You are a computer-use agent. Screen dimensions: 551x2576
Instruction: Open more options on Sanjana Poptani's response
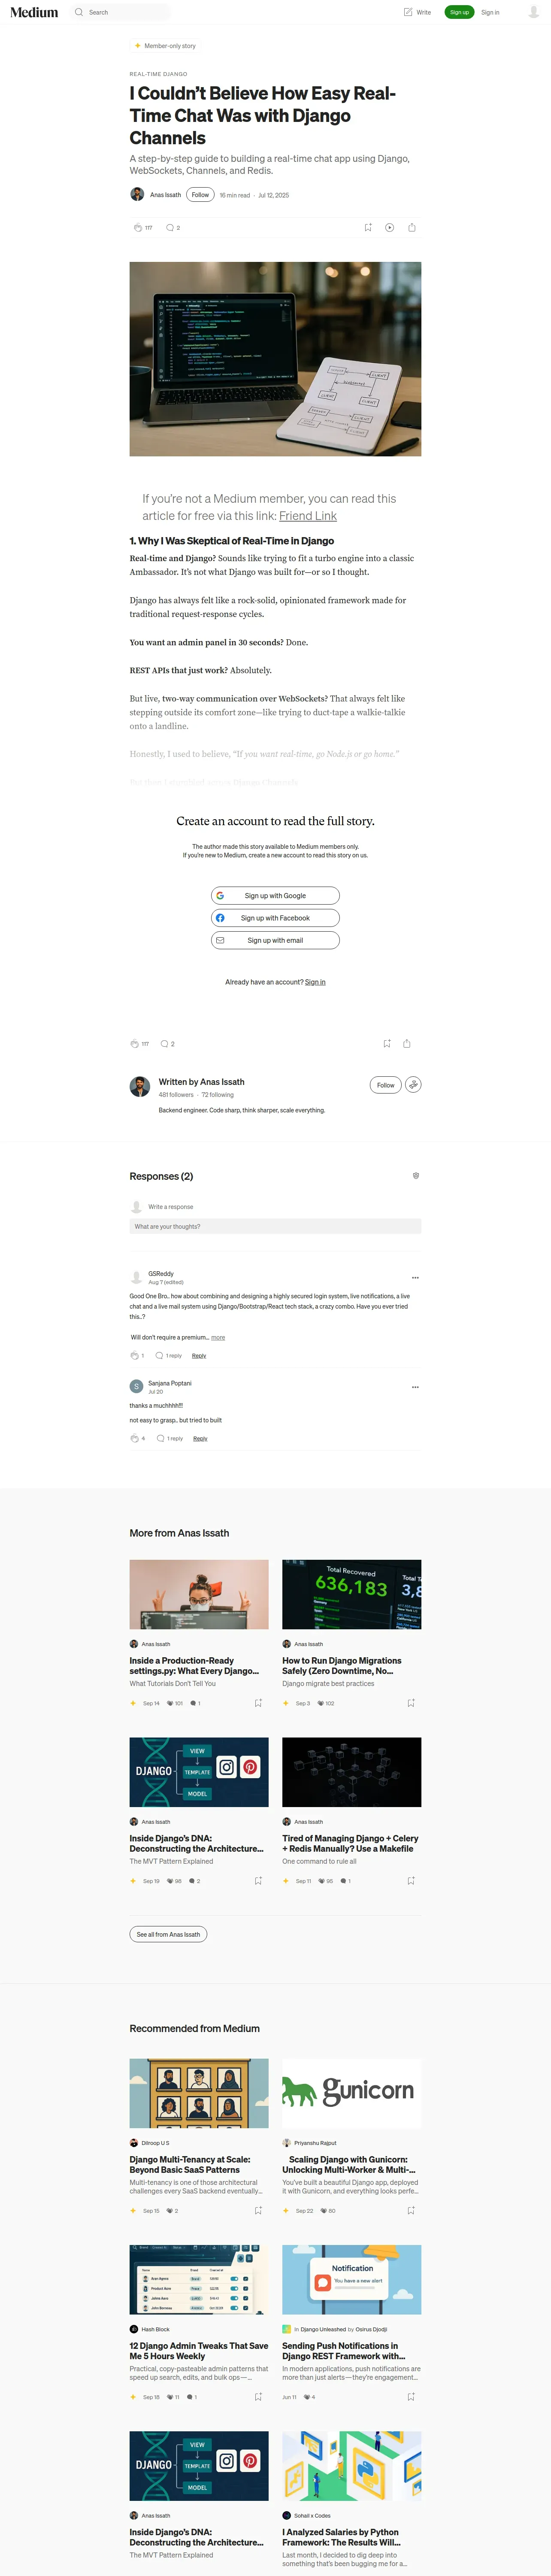415,1387
